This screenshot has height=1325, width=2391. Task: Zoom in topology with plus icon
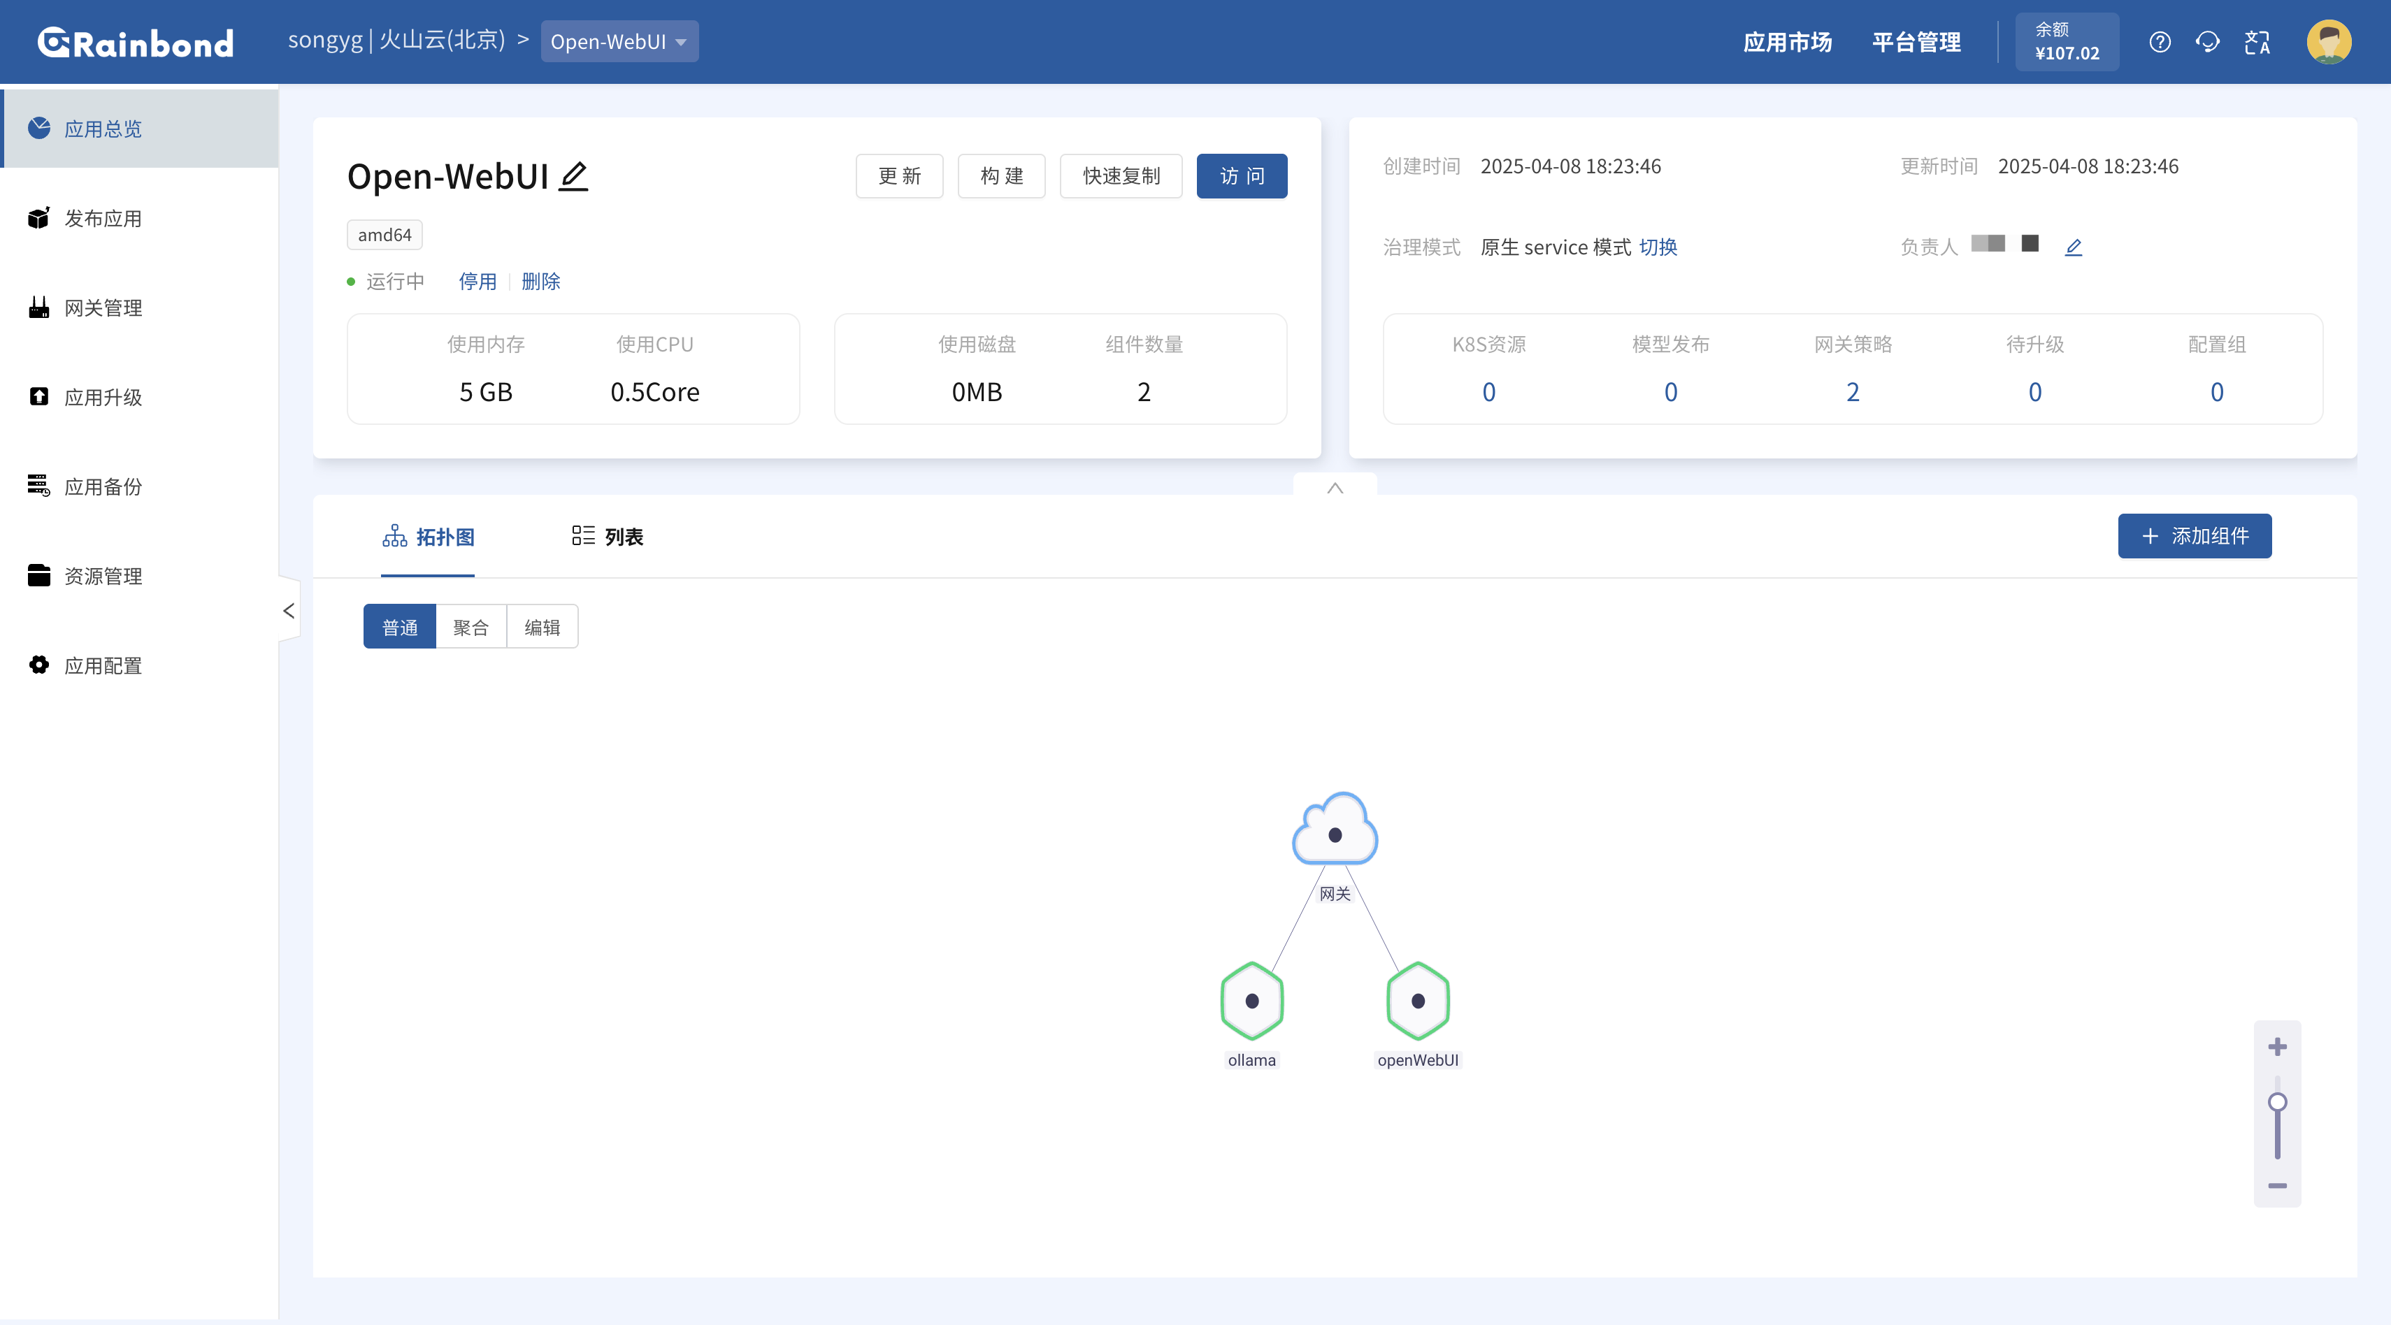[x=2278, y=1047]
